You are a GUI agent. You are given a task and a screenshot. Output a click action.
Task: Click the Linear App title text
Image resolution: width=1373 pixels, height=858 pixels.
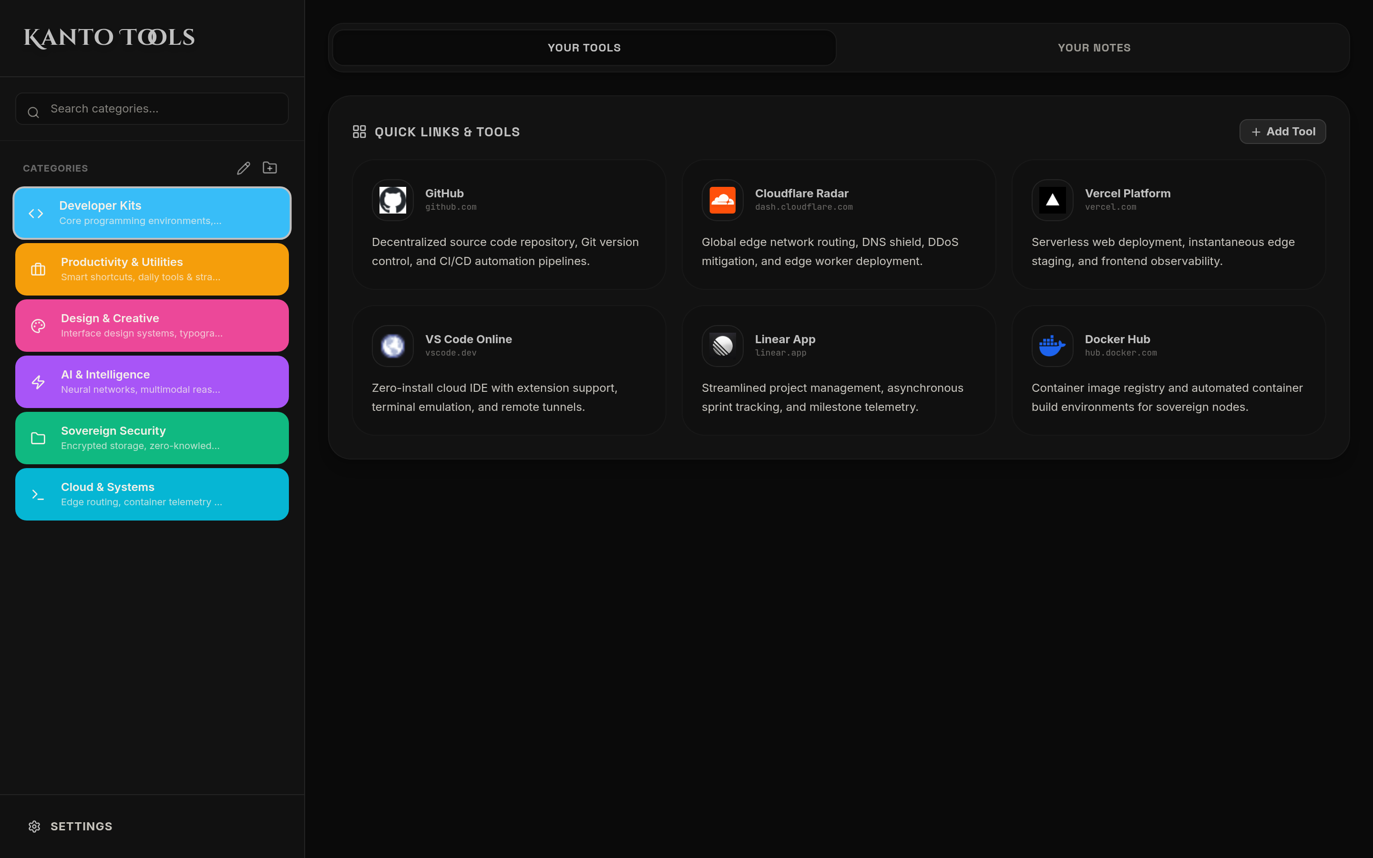click(785, 339)
